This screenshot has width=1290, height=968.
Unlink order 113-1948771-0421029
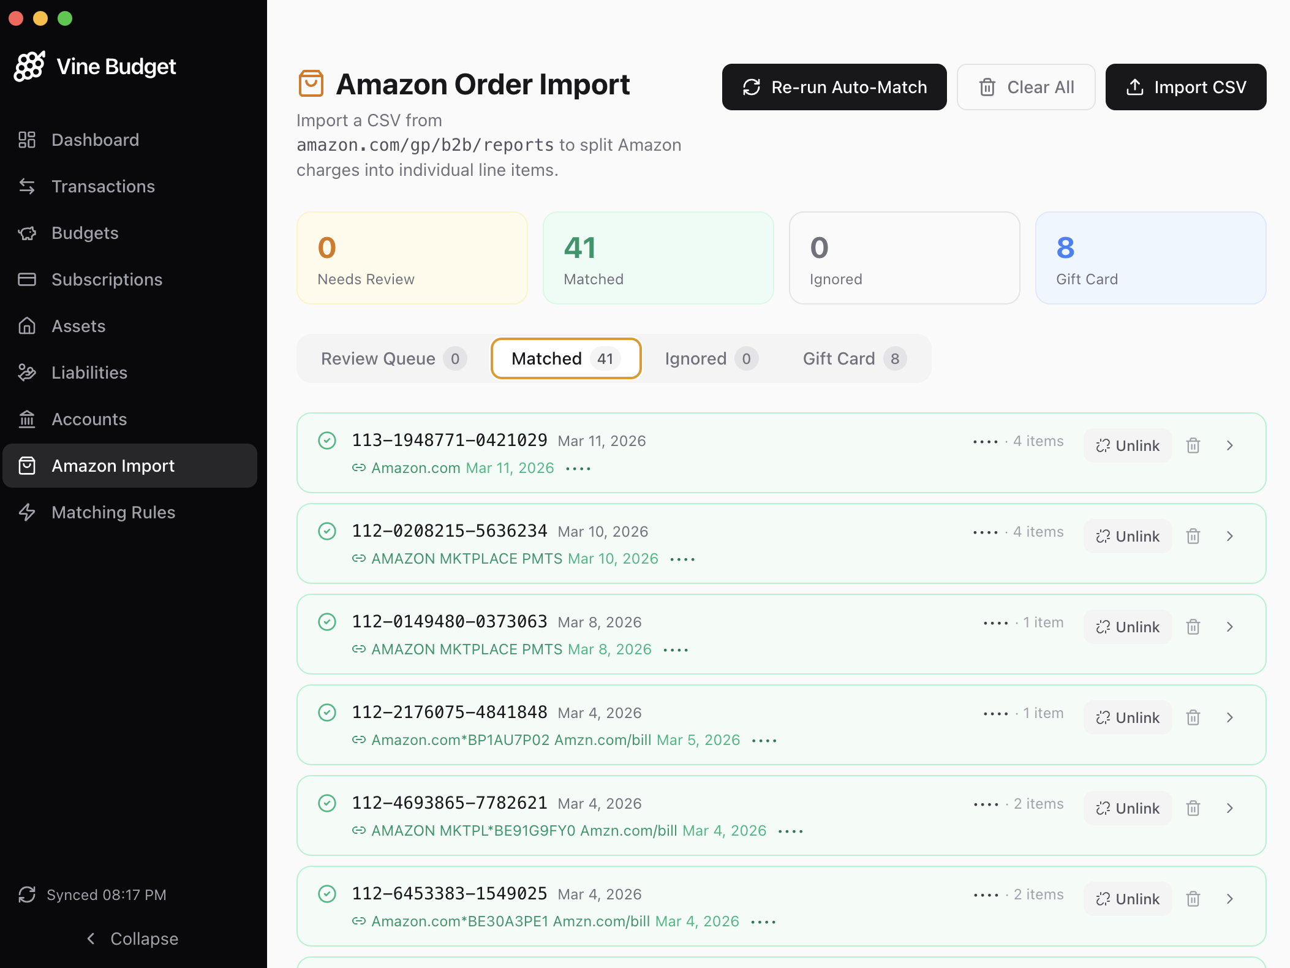1128,445
